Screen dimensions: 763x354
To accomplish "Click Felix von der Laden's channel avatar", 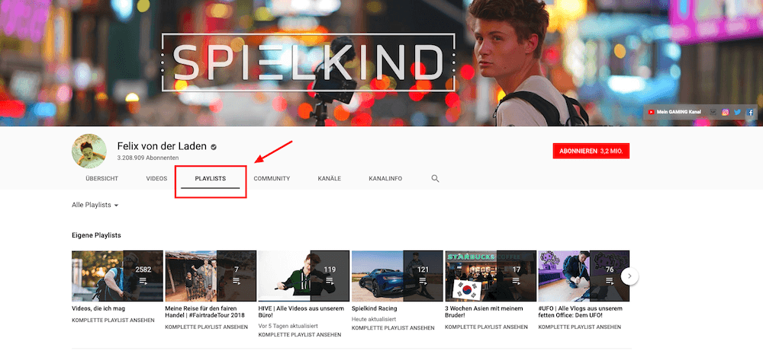I will tap(89, 151).
